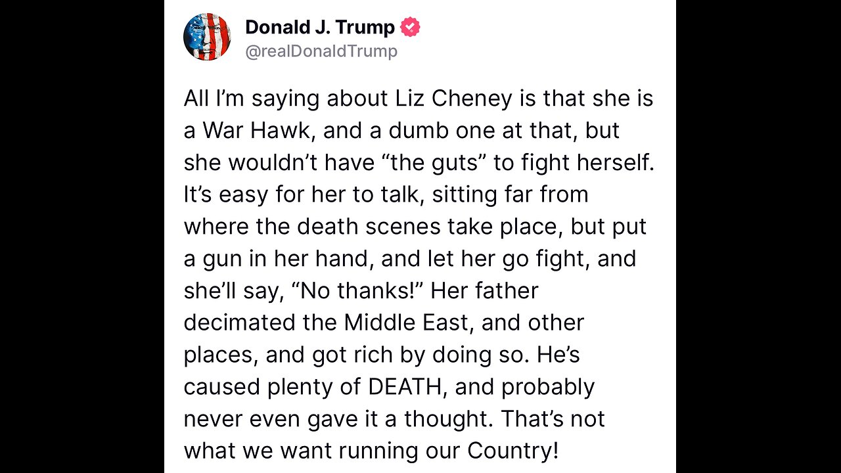The height and width of the screenshot is (473, 841).
Task: Open the American flag profile avatar
Action: tap(207, 37)
